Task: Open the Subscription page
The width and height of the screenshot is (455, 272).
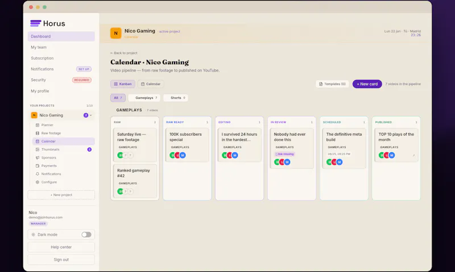Action: coord(61,58)
